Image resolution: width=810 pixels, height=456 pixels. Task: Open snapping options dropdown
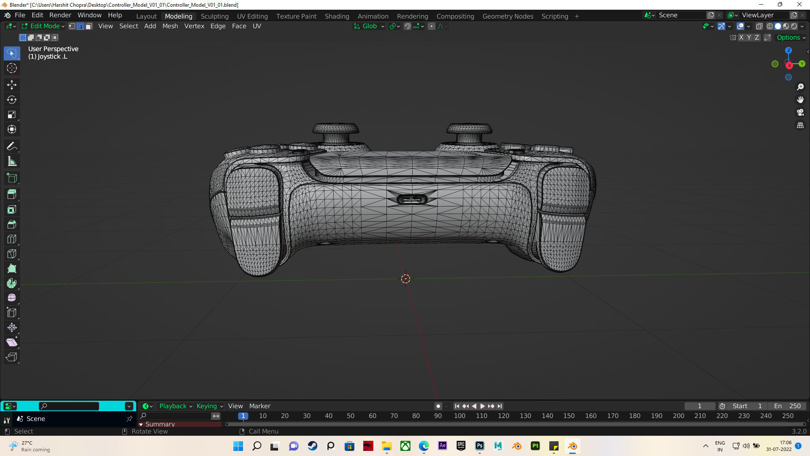419,26
